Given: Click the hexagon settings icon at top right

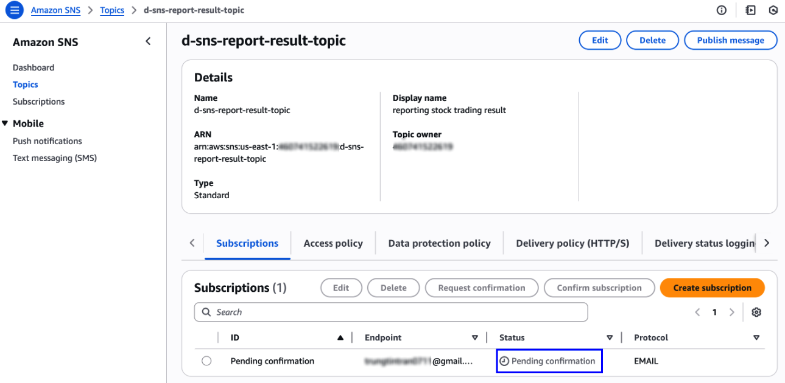Looking at the screenshot, I should click(x=773, y=10).
